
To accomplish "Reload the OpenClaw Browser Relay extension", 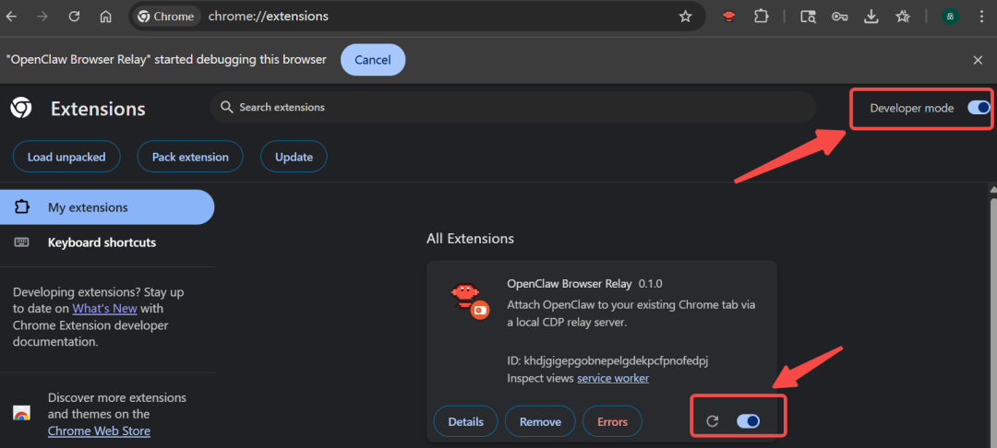I will click(712, 420).
